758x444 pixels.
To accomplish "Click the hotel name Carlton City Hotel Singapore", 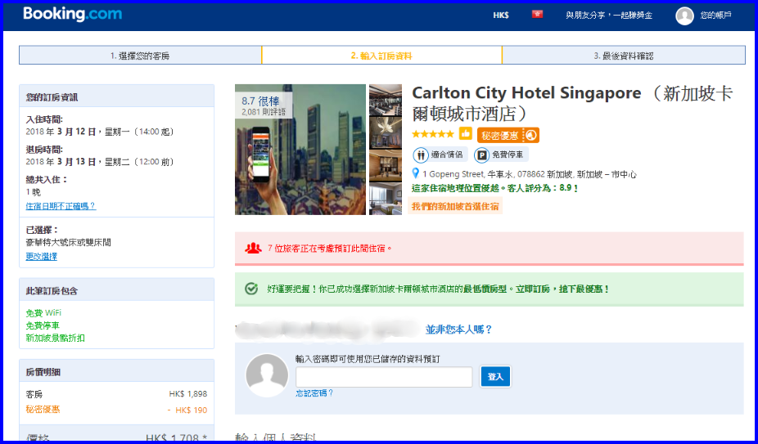I will (526, 92).
